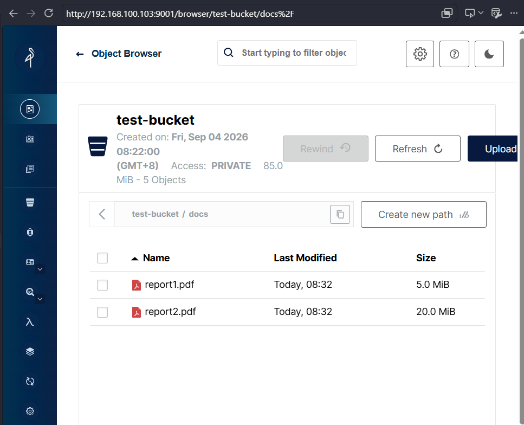The image size is (524, 425).
Task: Select the report2.pdf checkbox
Action: (102, 312)
